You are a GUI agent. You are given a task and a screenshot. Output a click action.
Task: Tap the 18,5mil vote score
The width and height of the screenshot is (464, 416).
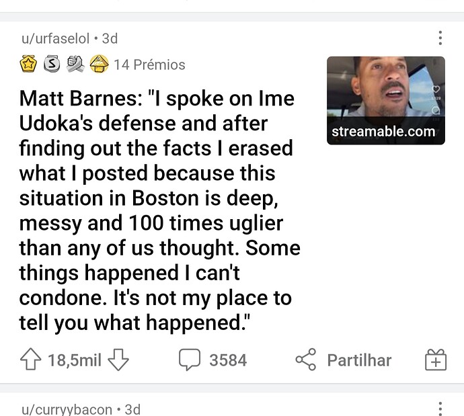click(x=74, y=360)
